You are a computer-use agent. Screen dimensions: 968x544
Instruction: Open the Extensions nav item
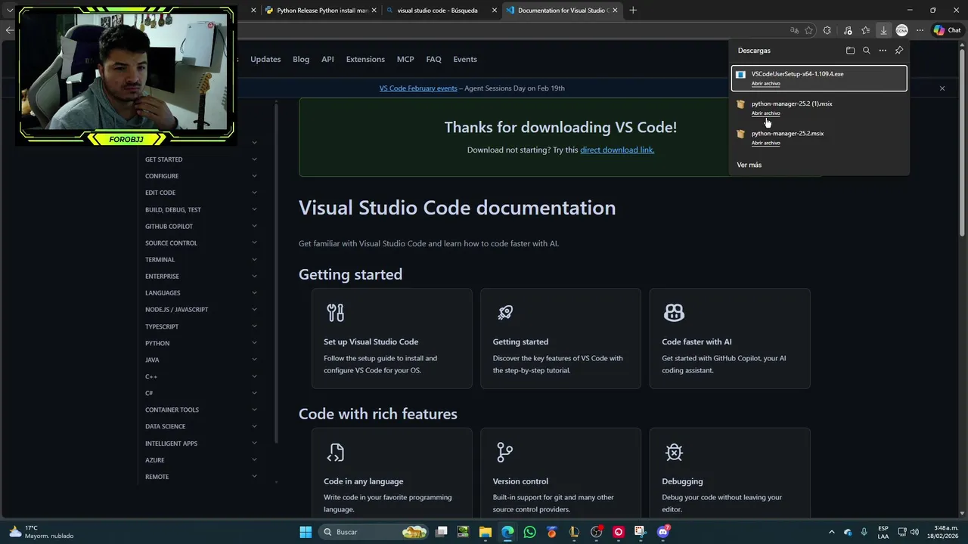tap(365, 59)
